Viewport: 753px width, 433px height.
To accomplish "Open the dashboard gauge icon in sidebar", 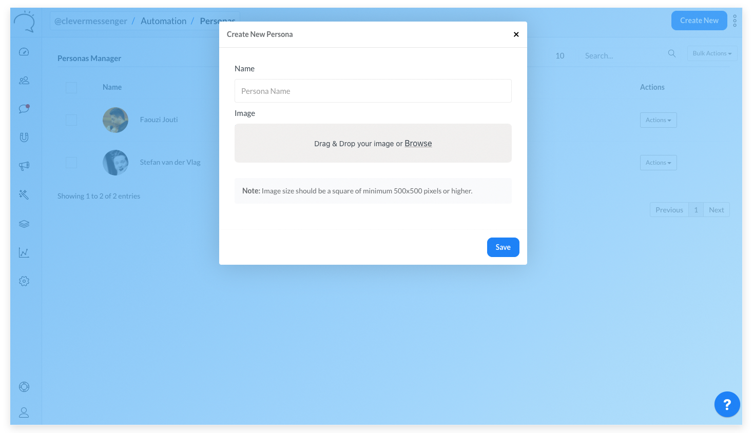I will 24,52.
